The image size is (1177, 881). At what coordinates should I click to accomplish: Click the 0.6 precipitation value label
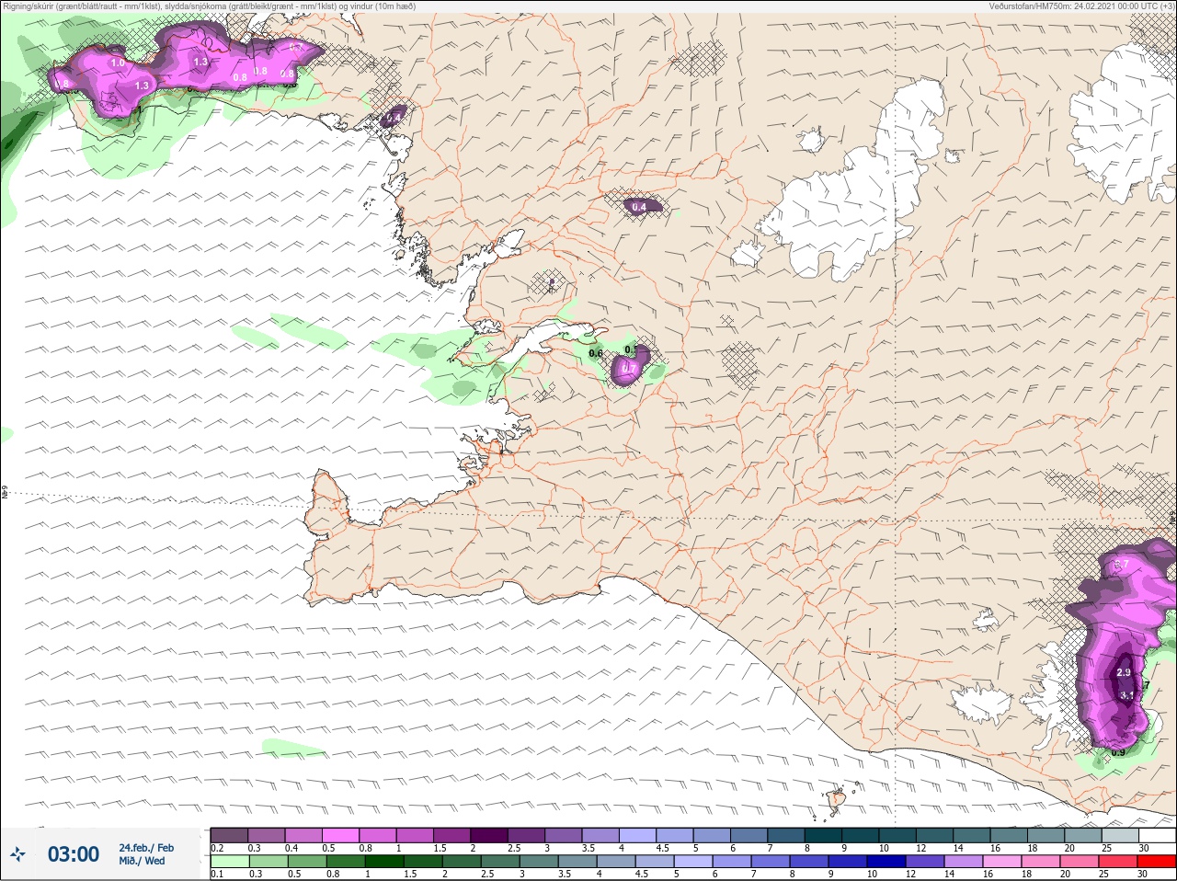595,353
